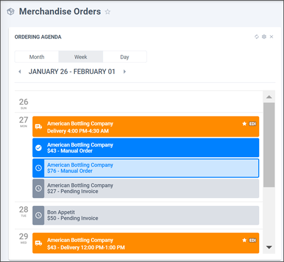Click clock icon on $27 Pending Invoice
The width and height of the screenshot is (284, 262).
pos(38,188)
